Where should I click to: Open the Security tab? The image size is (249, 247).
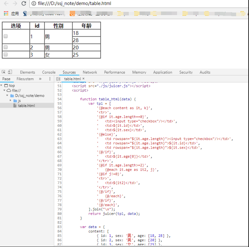click(186, 73)
